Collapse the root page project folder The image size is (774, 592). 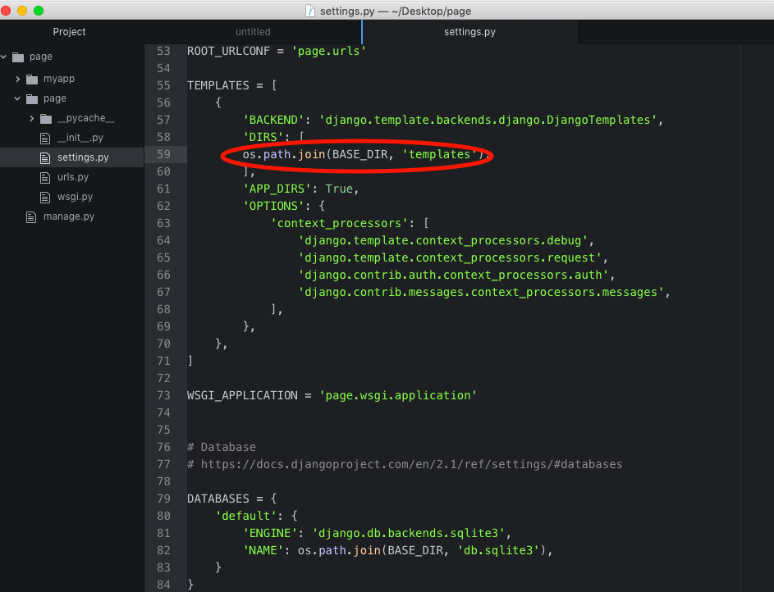click(x=4, y=57)
